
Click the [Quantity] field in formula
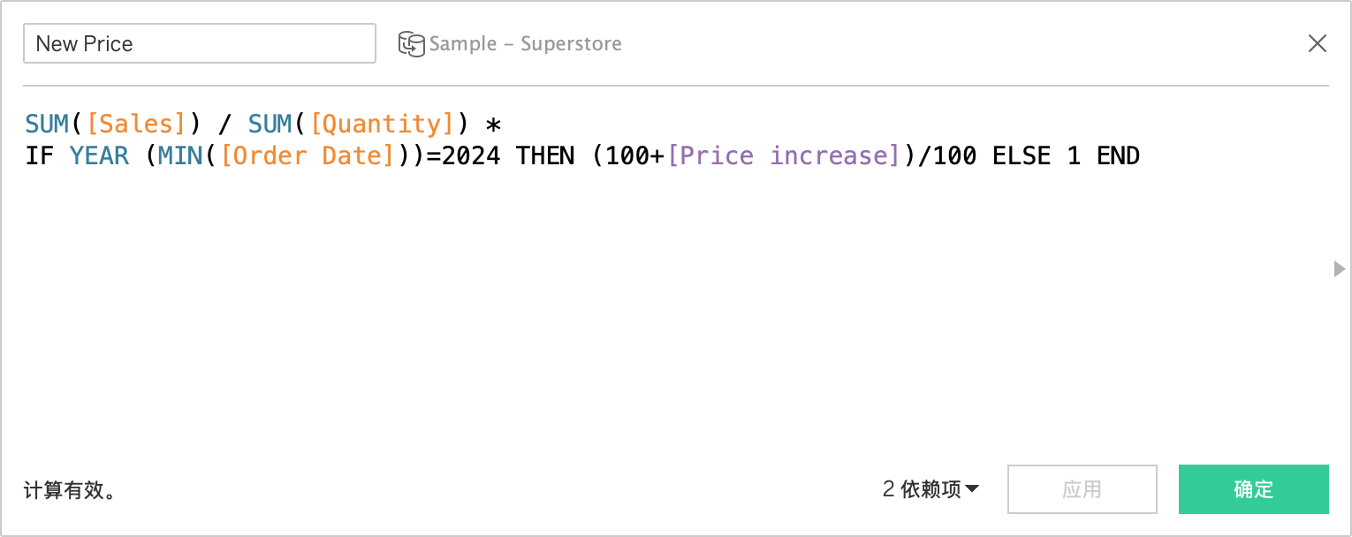tap(382, 123)
